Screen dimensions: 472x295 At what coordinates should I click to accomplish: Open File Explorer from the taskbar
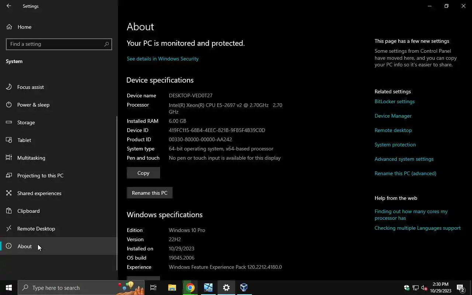172,288
